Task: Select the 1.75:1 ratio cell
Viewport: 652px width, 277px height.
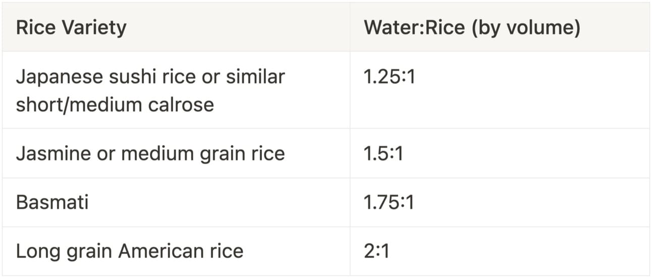Action: (x=389, y=202)
